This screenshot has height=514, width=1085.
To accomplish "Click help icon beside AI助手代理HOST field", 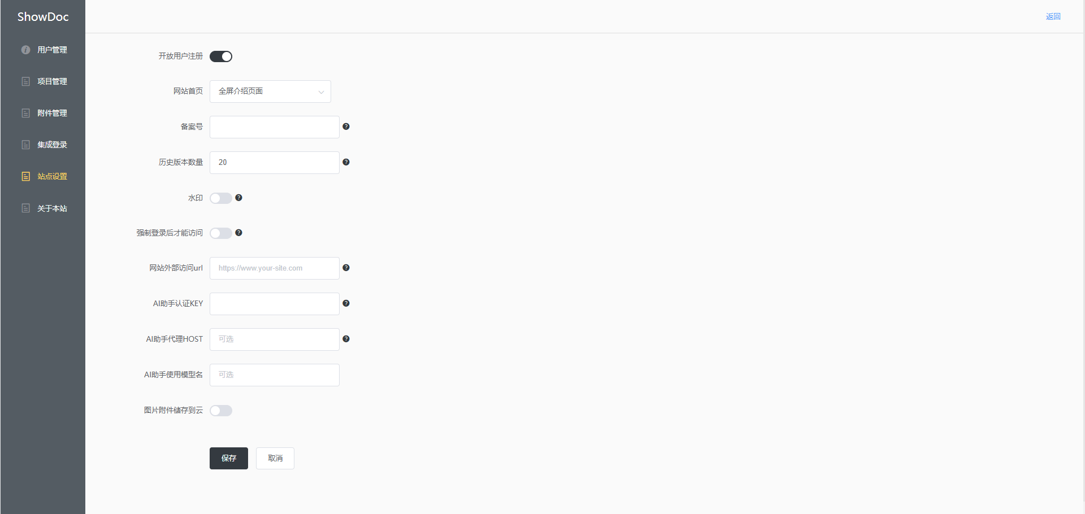I will (x=346, y=339).
